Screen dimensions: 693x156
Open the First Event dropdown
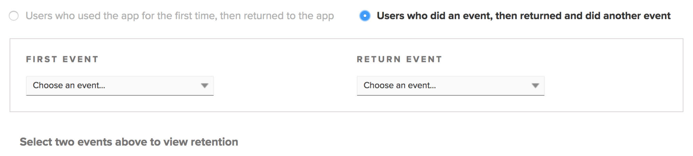[120, 86]
